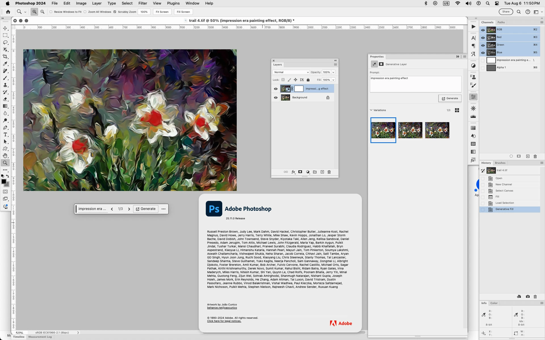Image resolution: width=545 pixels, height=340 pixels.
Task: Open the behance.net/joaocunico link
Action: [x=222, y=308]
